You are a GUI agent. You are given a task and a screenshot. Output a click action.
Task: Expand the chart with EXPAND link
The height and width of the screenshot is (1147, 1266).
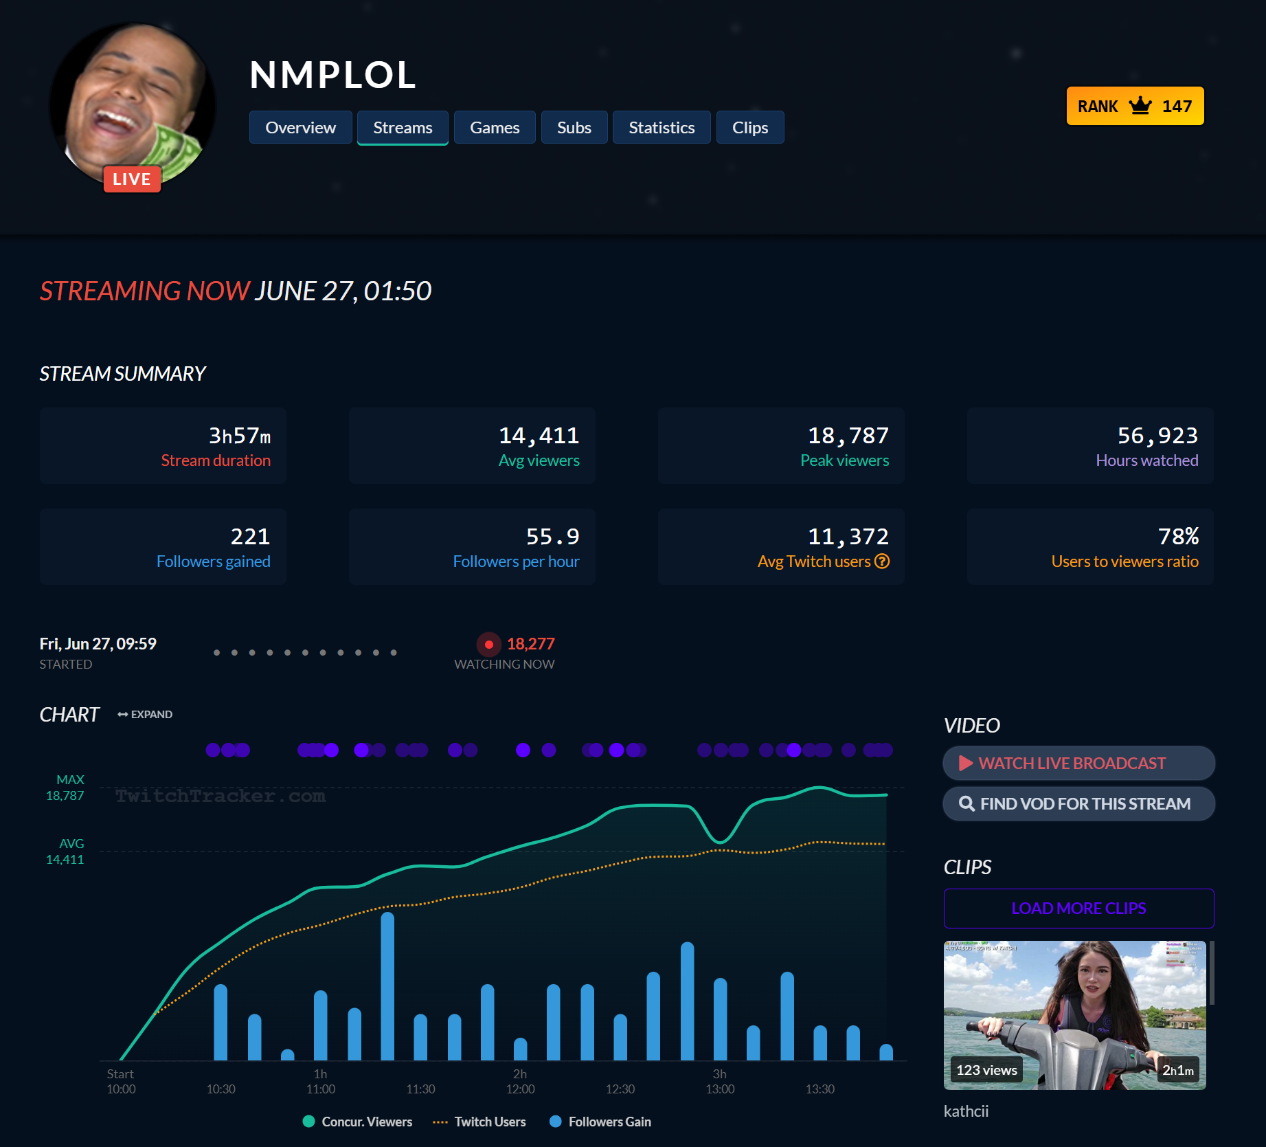[x=145, y=714]
